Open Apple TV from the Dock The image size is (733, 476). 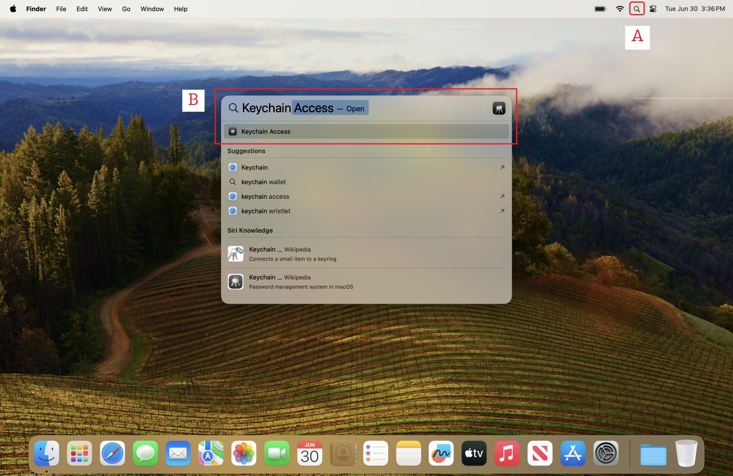(x=474, y=454)
